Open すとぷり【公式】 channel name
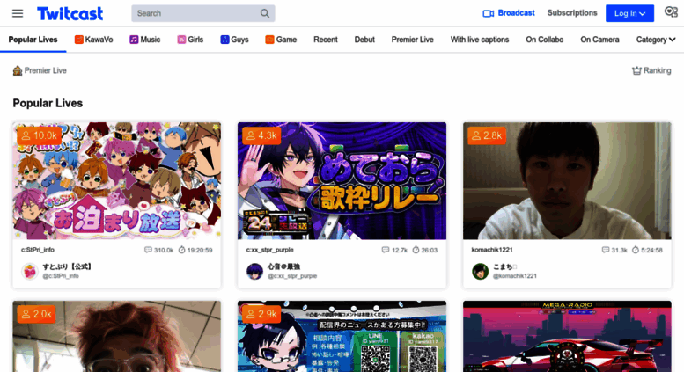The image size is (684, 372). point(67,266)
